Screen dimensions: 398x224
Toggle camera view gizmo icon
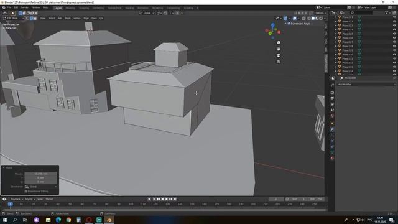pos(279,55)
